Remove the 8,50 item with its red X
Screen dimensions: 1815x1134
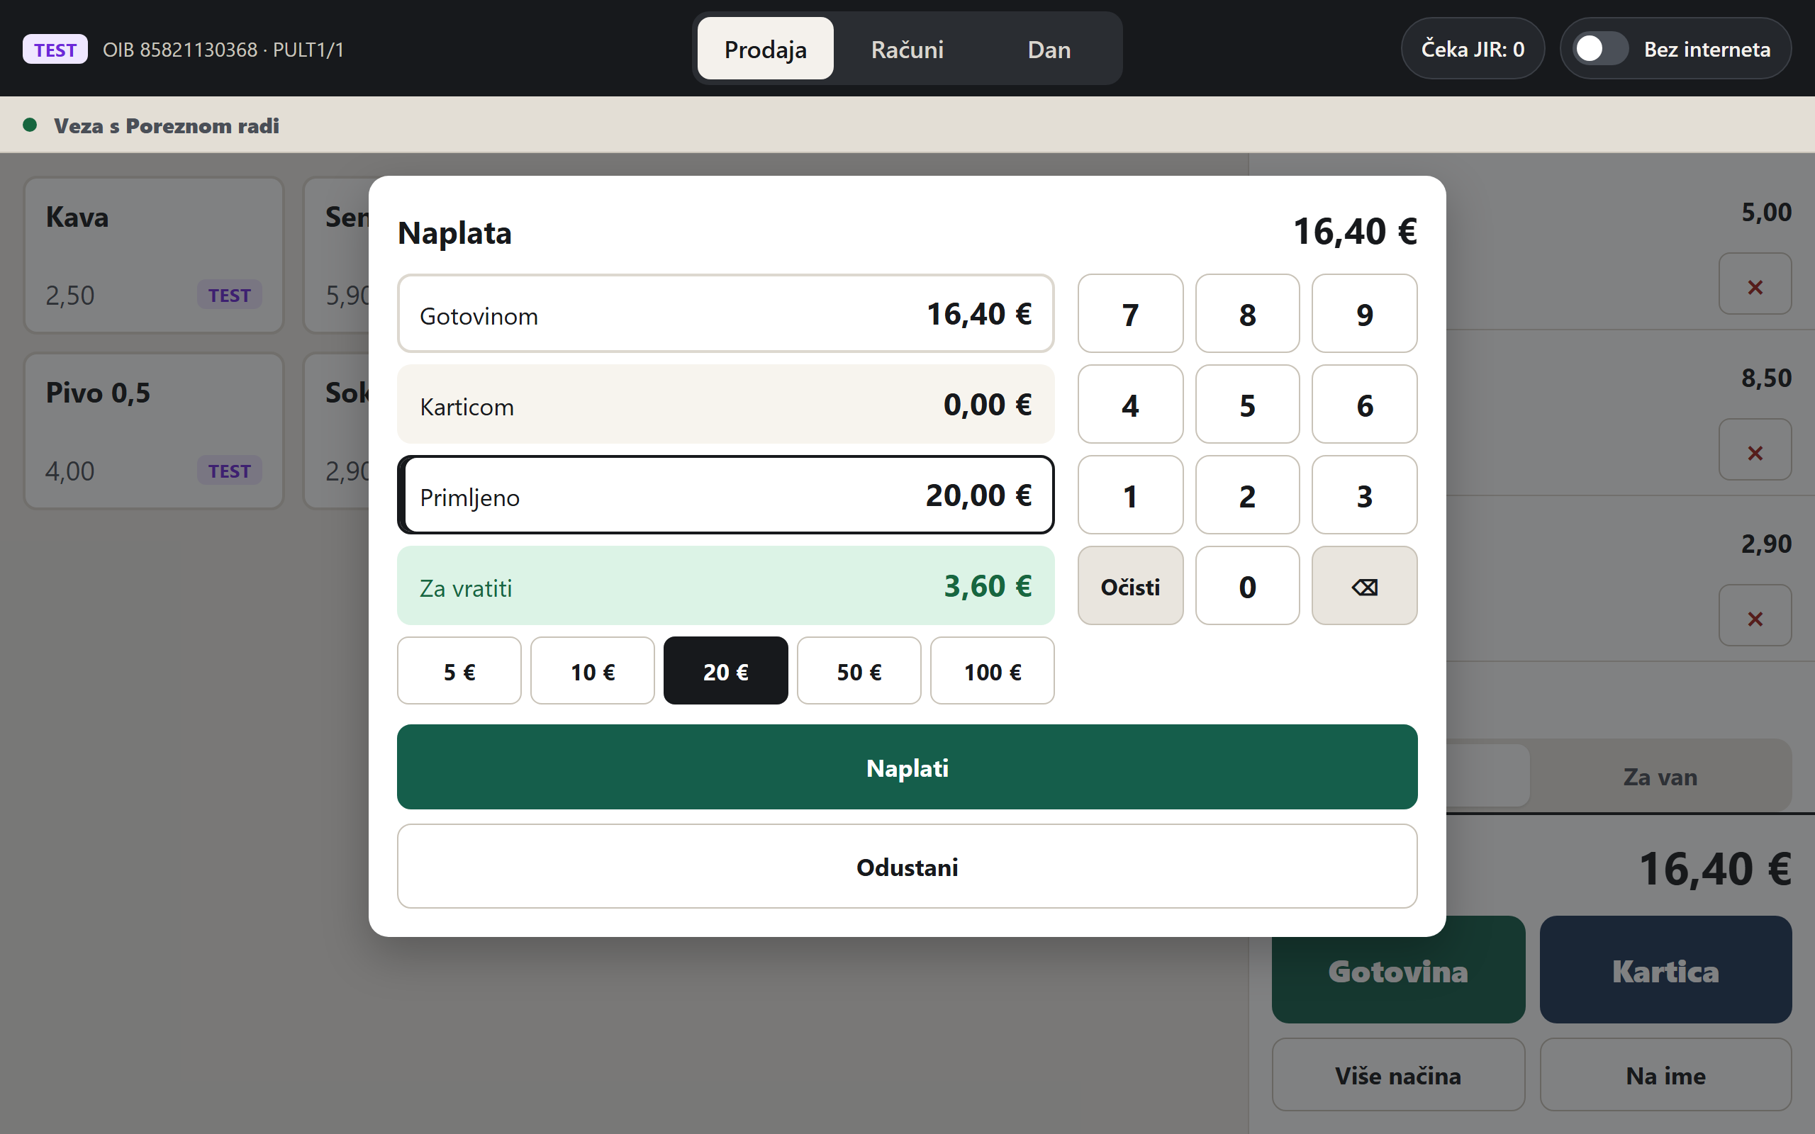click(x=1754, y=450)
